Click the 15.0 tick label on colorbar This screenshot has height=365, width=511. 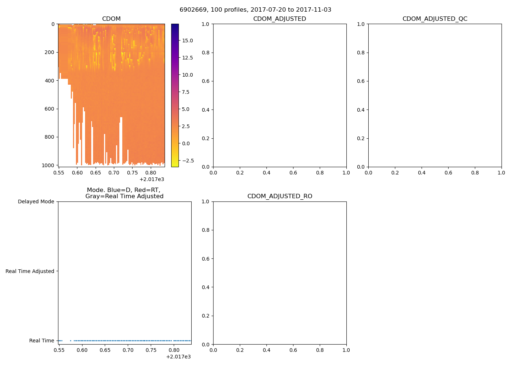point(188,41)
